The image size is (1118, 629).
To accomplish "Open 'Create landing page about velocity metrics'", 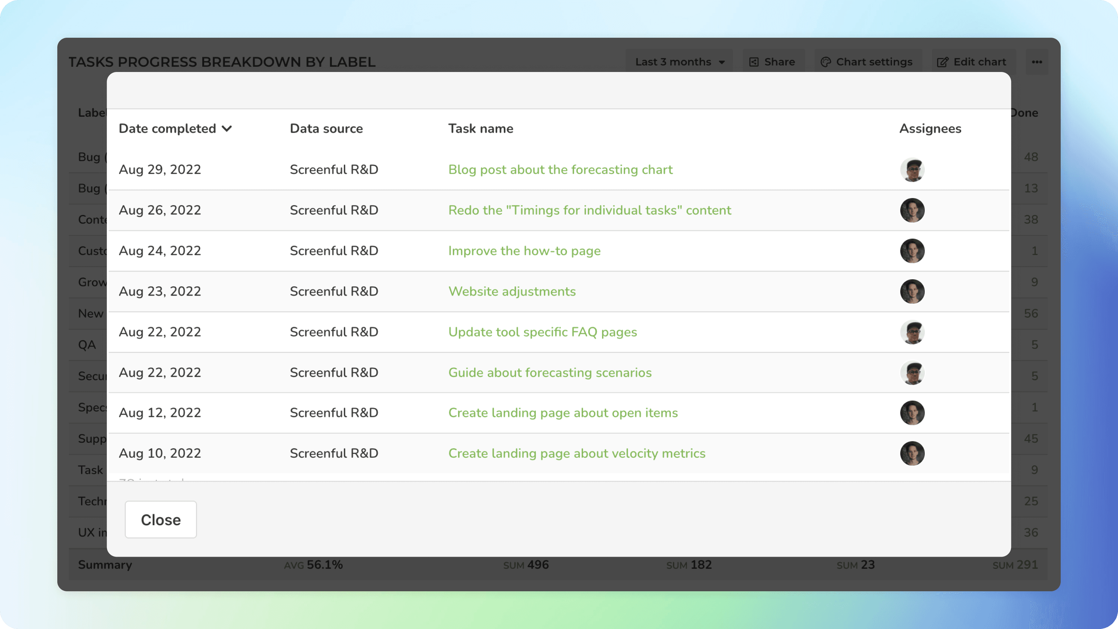I will (x=576, y=453).
